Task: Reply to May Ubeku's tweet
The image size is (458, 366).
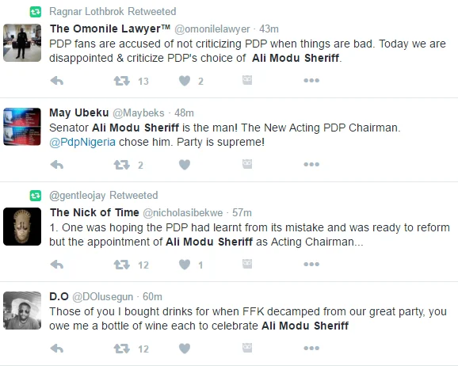Action: 57,165
